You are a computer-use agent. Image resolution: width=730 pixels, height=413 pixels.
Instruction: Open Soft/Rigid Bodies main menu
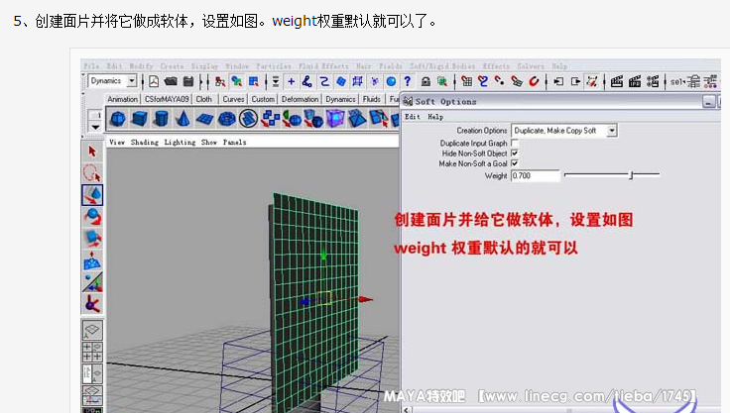pos(441,66)
